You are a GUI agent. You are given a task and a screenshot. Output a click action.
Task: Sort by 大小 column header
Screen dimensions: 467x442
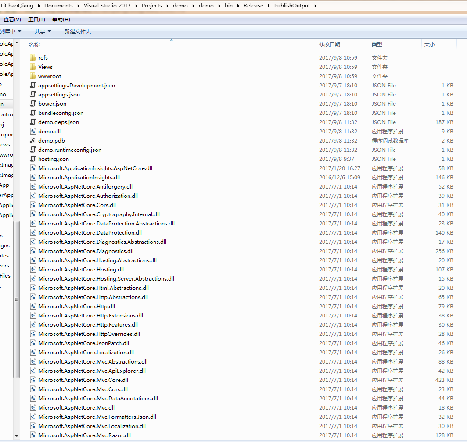click(x=429, y=44)
